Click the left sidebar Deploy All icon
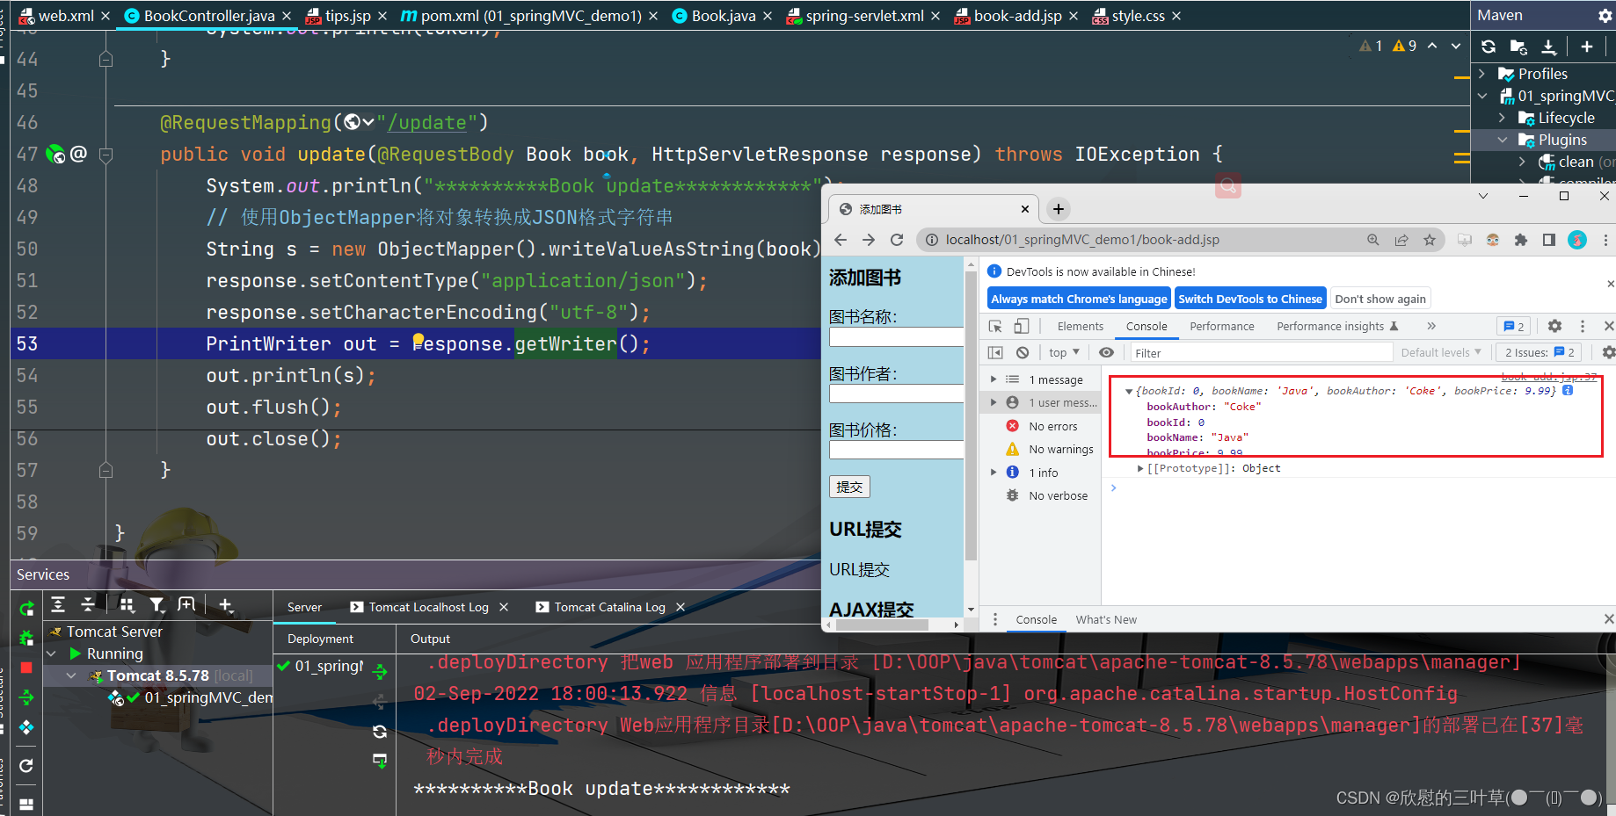1616x816 pixels. coord(26,697)
